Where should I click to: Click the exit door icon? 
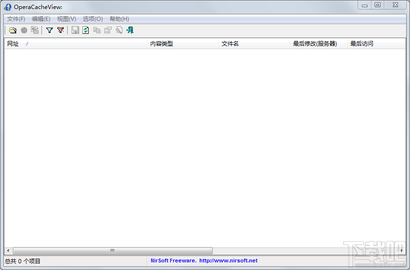130,30
